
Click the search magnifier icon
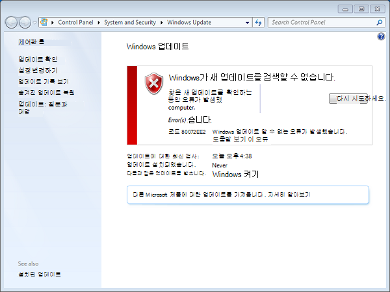click(380, 23)
